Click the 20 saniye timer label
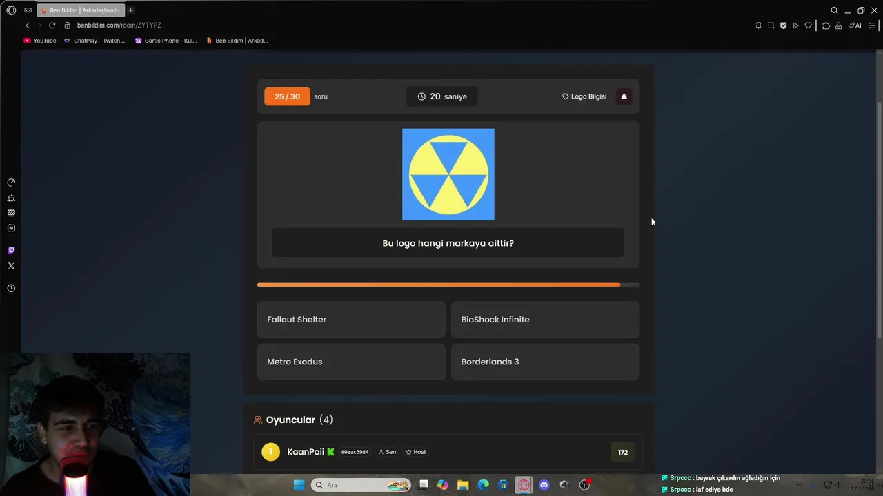This screenshot has height=496, width=883. [441, 96]
